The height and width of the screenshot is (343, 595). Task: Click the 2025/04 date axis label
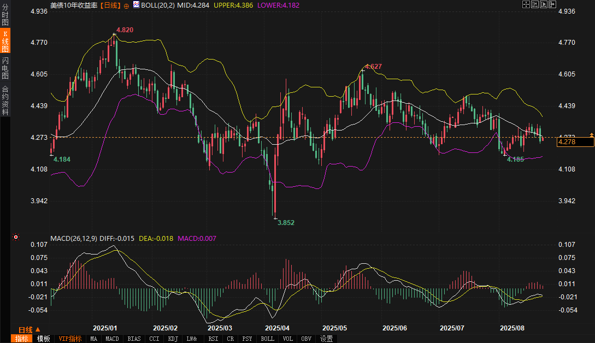(x=277, y=328)
